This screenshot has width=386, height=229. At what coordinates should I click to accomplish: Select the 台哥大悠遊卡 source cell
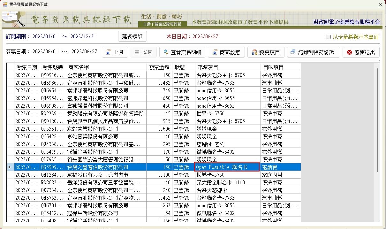[x=228, y=190]
